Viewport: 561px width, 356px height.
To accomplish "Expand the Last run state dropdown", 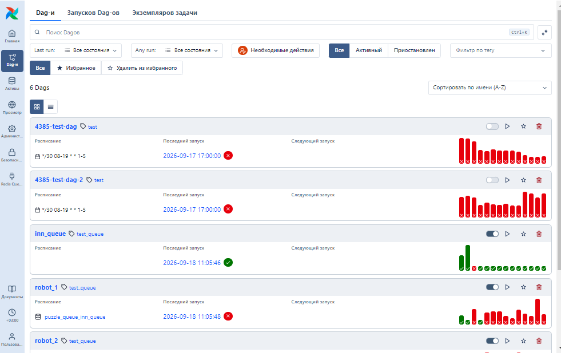I will point(75,50).
